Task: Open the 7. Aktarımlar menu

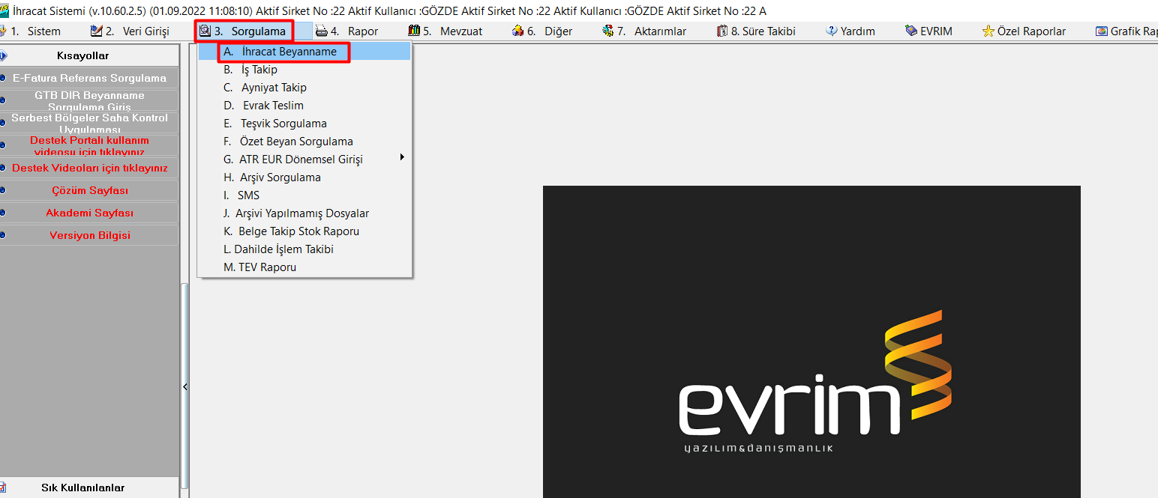Action: (x=644, y=31)
